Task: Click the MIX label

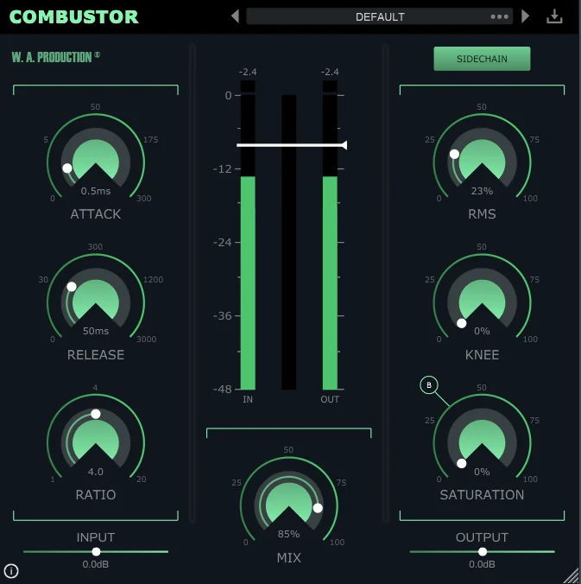Action: [289, 558]
